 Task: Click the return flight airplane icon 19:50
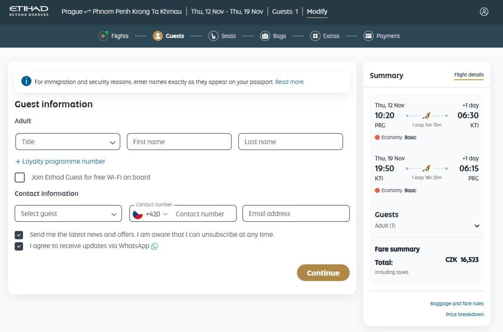pyautogui.click(x=426, y=169)
